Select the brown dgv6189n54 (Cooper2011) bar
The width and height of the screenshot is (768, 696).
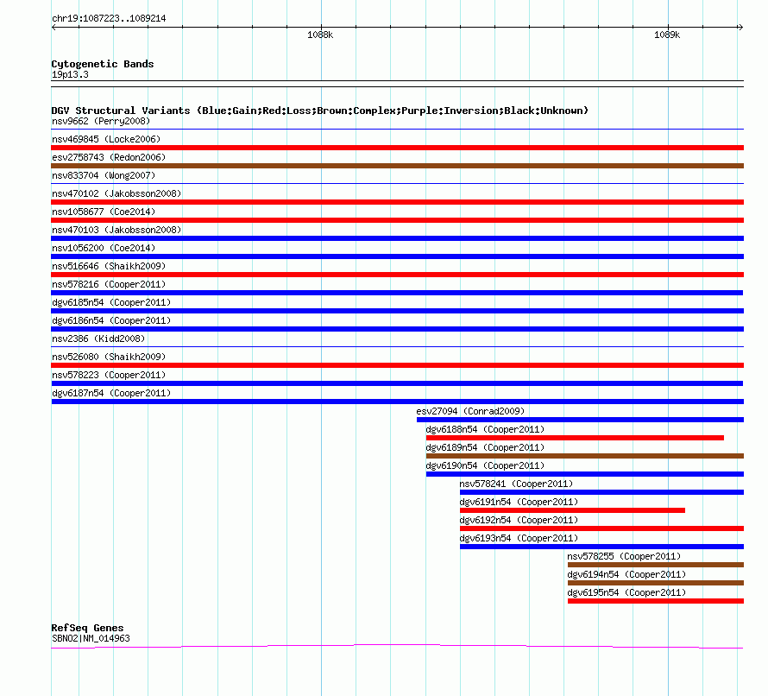click(585, 456)
